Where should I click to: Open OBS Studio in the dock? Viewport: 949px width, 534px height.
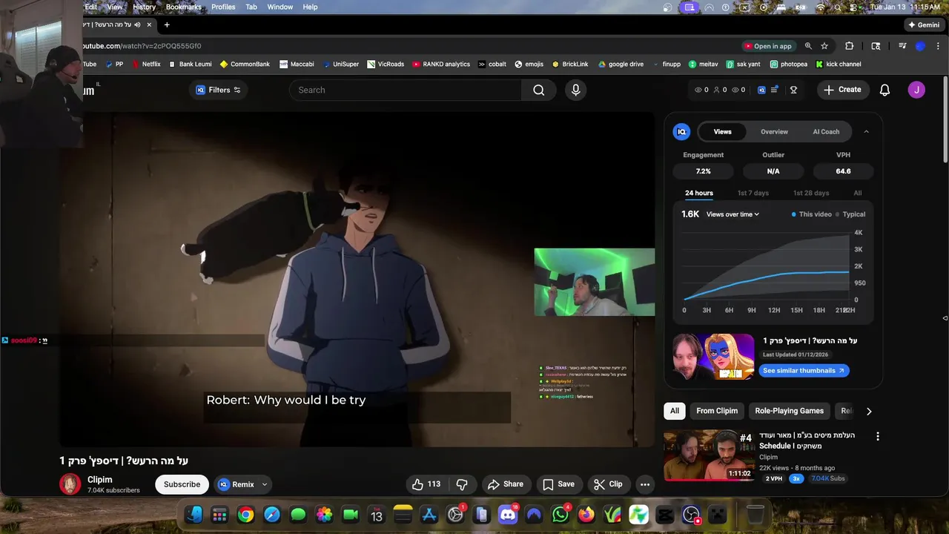[x=691, y=515]
